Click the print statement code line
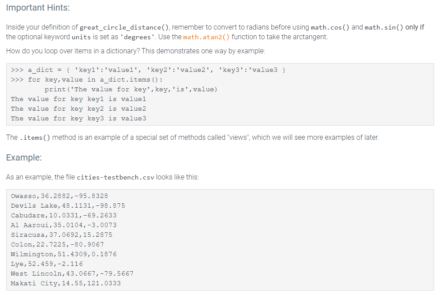442x295 pixels. 131,90
